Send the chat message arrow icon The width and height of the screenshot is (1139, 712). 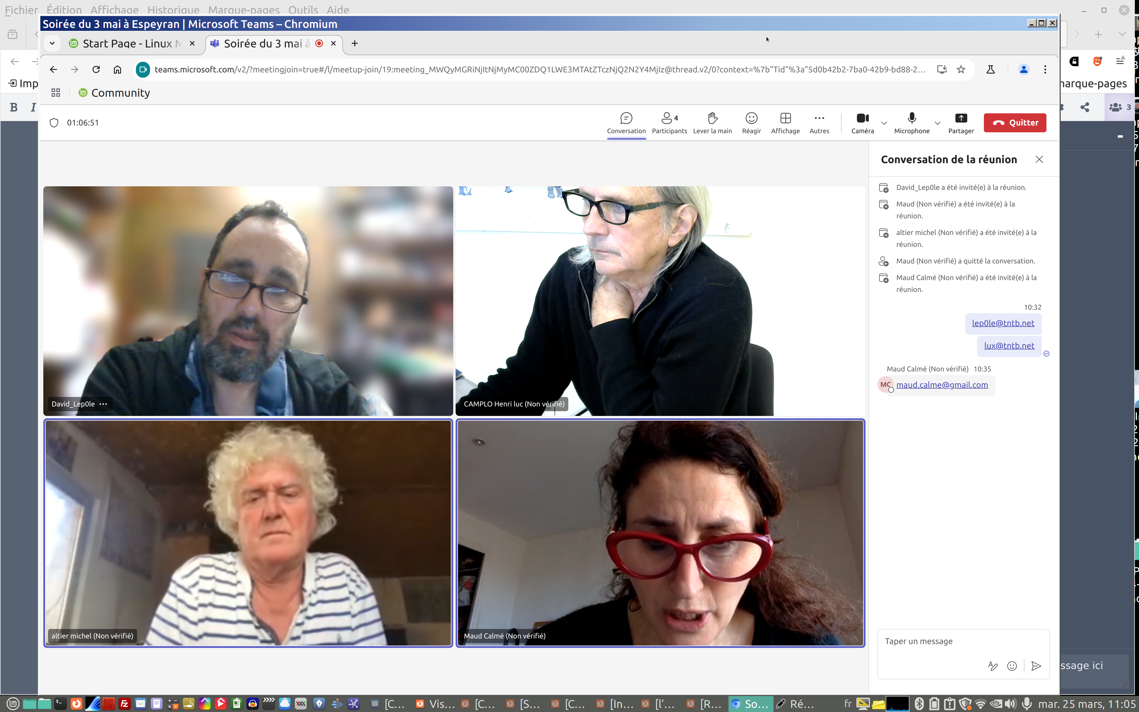click(x=1036, y=666)
